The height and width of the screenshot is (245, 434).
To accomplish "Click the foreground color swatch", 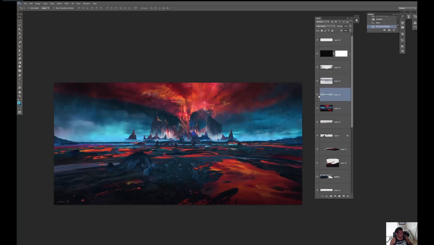I will click(x=19, y=103).
